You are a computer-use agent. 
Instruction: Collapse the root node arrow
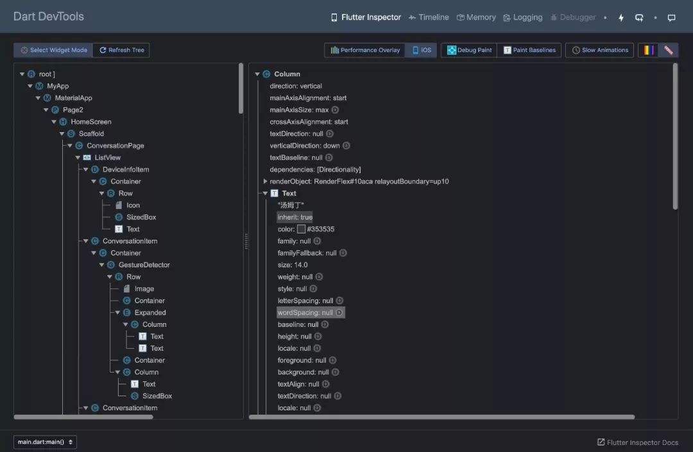pyautogui.click(x=22, y=74)
